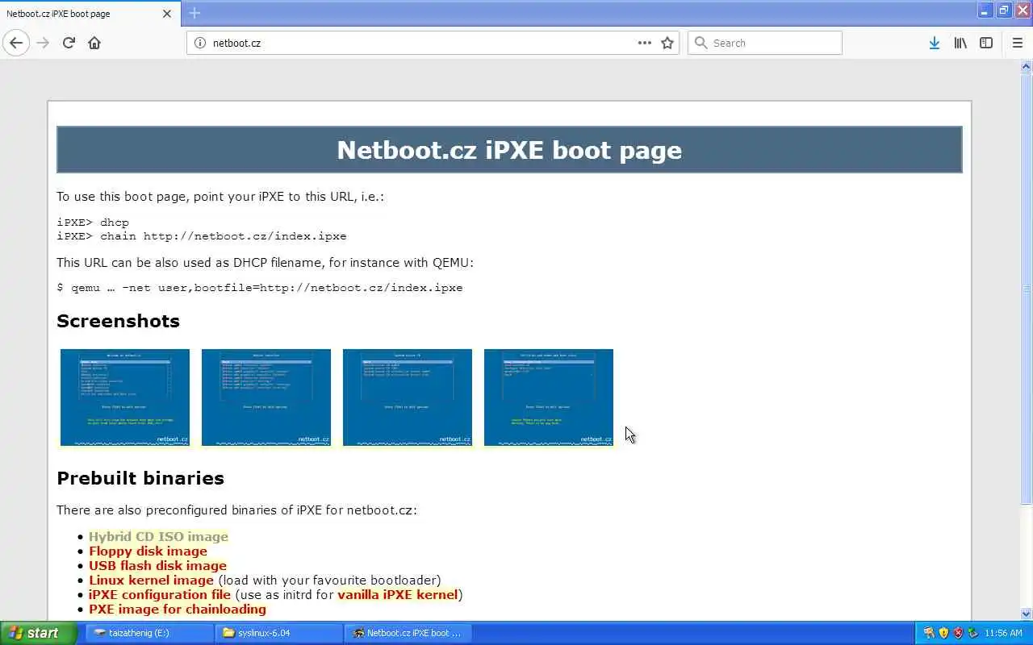Download the Hybrid CD ISO image

[x=158, y=536]
